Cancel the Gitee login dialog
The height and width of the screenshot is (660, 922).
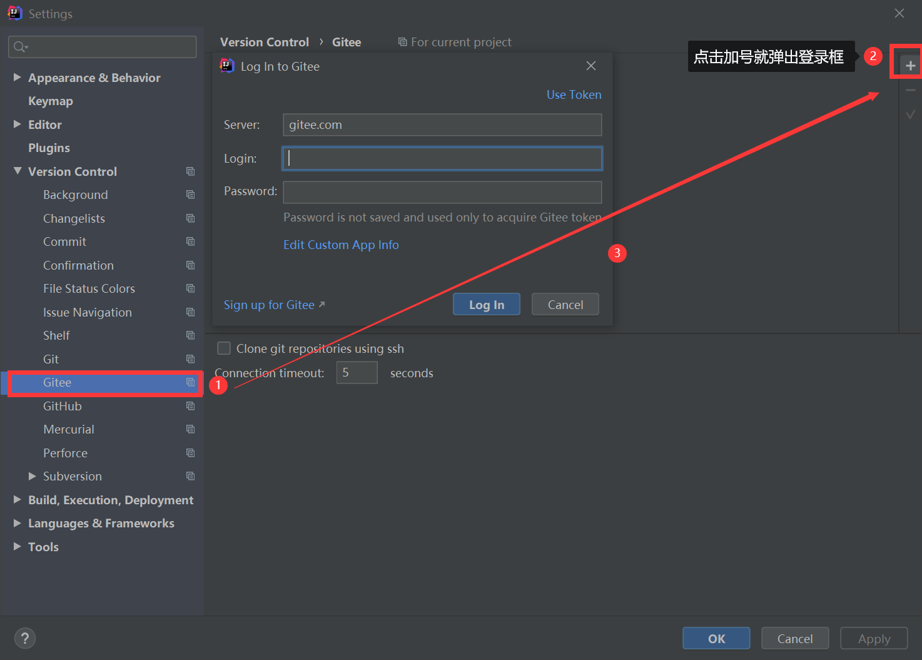(x=565, y=305)
